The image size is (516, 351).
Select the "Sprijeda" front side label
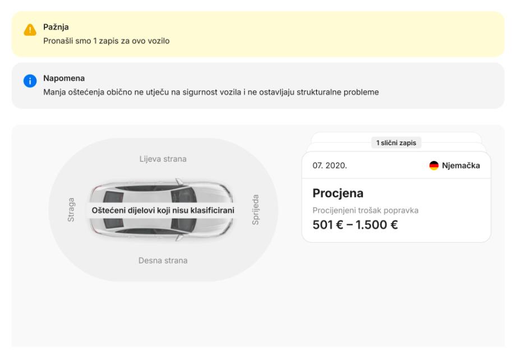(255, 210)
